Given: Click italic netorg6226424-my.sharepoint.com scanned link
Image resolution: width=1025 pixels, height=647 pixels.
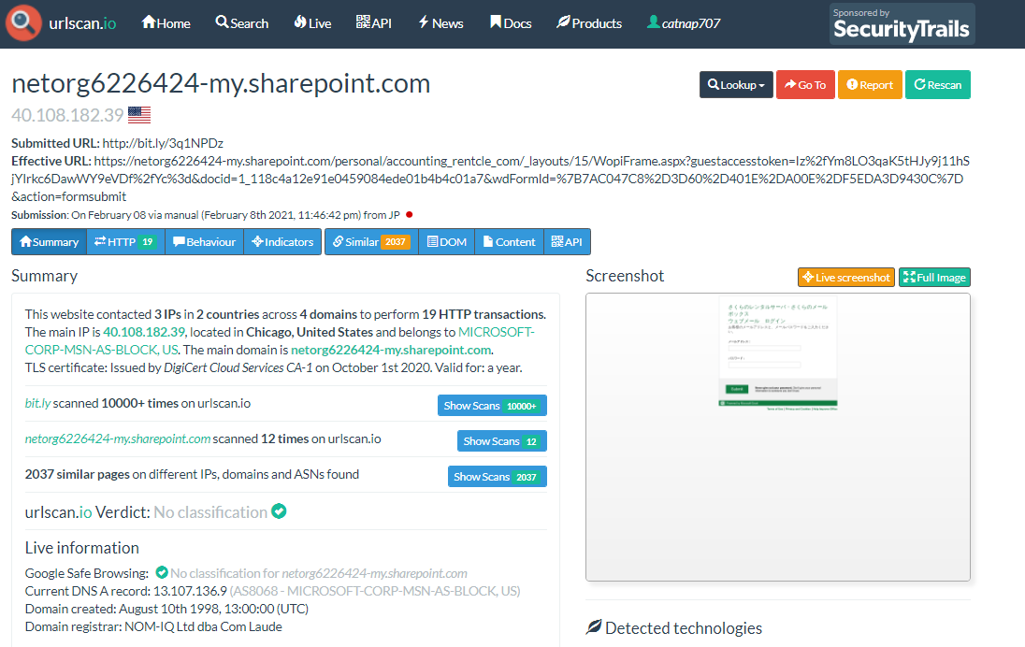Looking at the screenshot, I should [118, 439].
